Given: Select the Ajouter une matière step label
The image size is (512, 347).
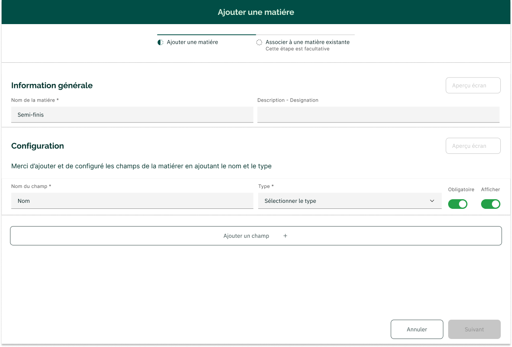Looking at the screenshot, I should [x=192, y=42].
